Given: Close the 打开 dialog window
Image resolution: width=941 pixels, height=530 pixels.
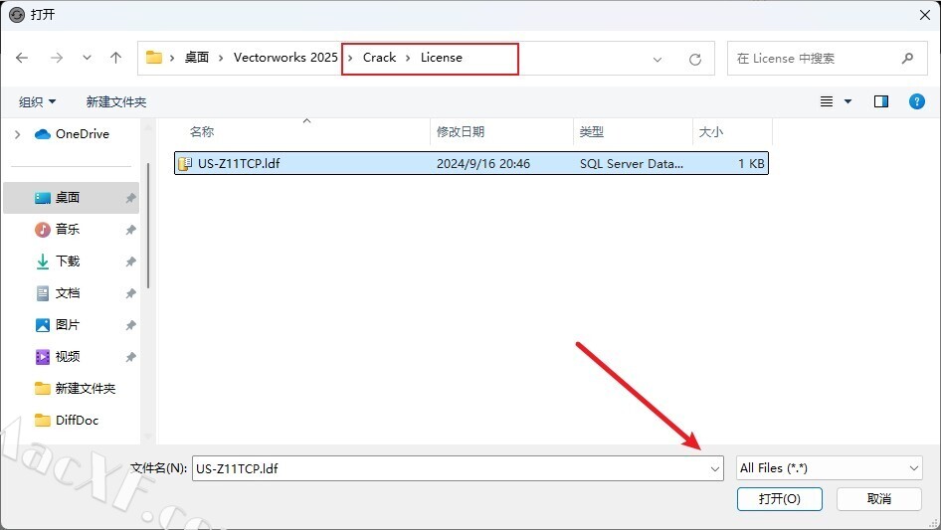Looking at the screenshot, I should click(925, 15).
